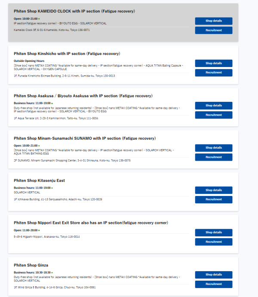View Shop details for Phiten Shop Kinshicho
This screenshot has width=258, height=297.
point(213,63)
